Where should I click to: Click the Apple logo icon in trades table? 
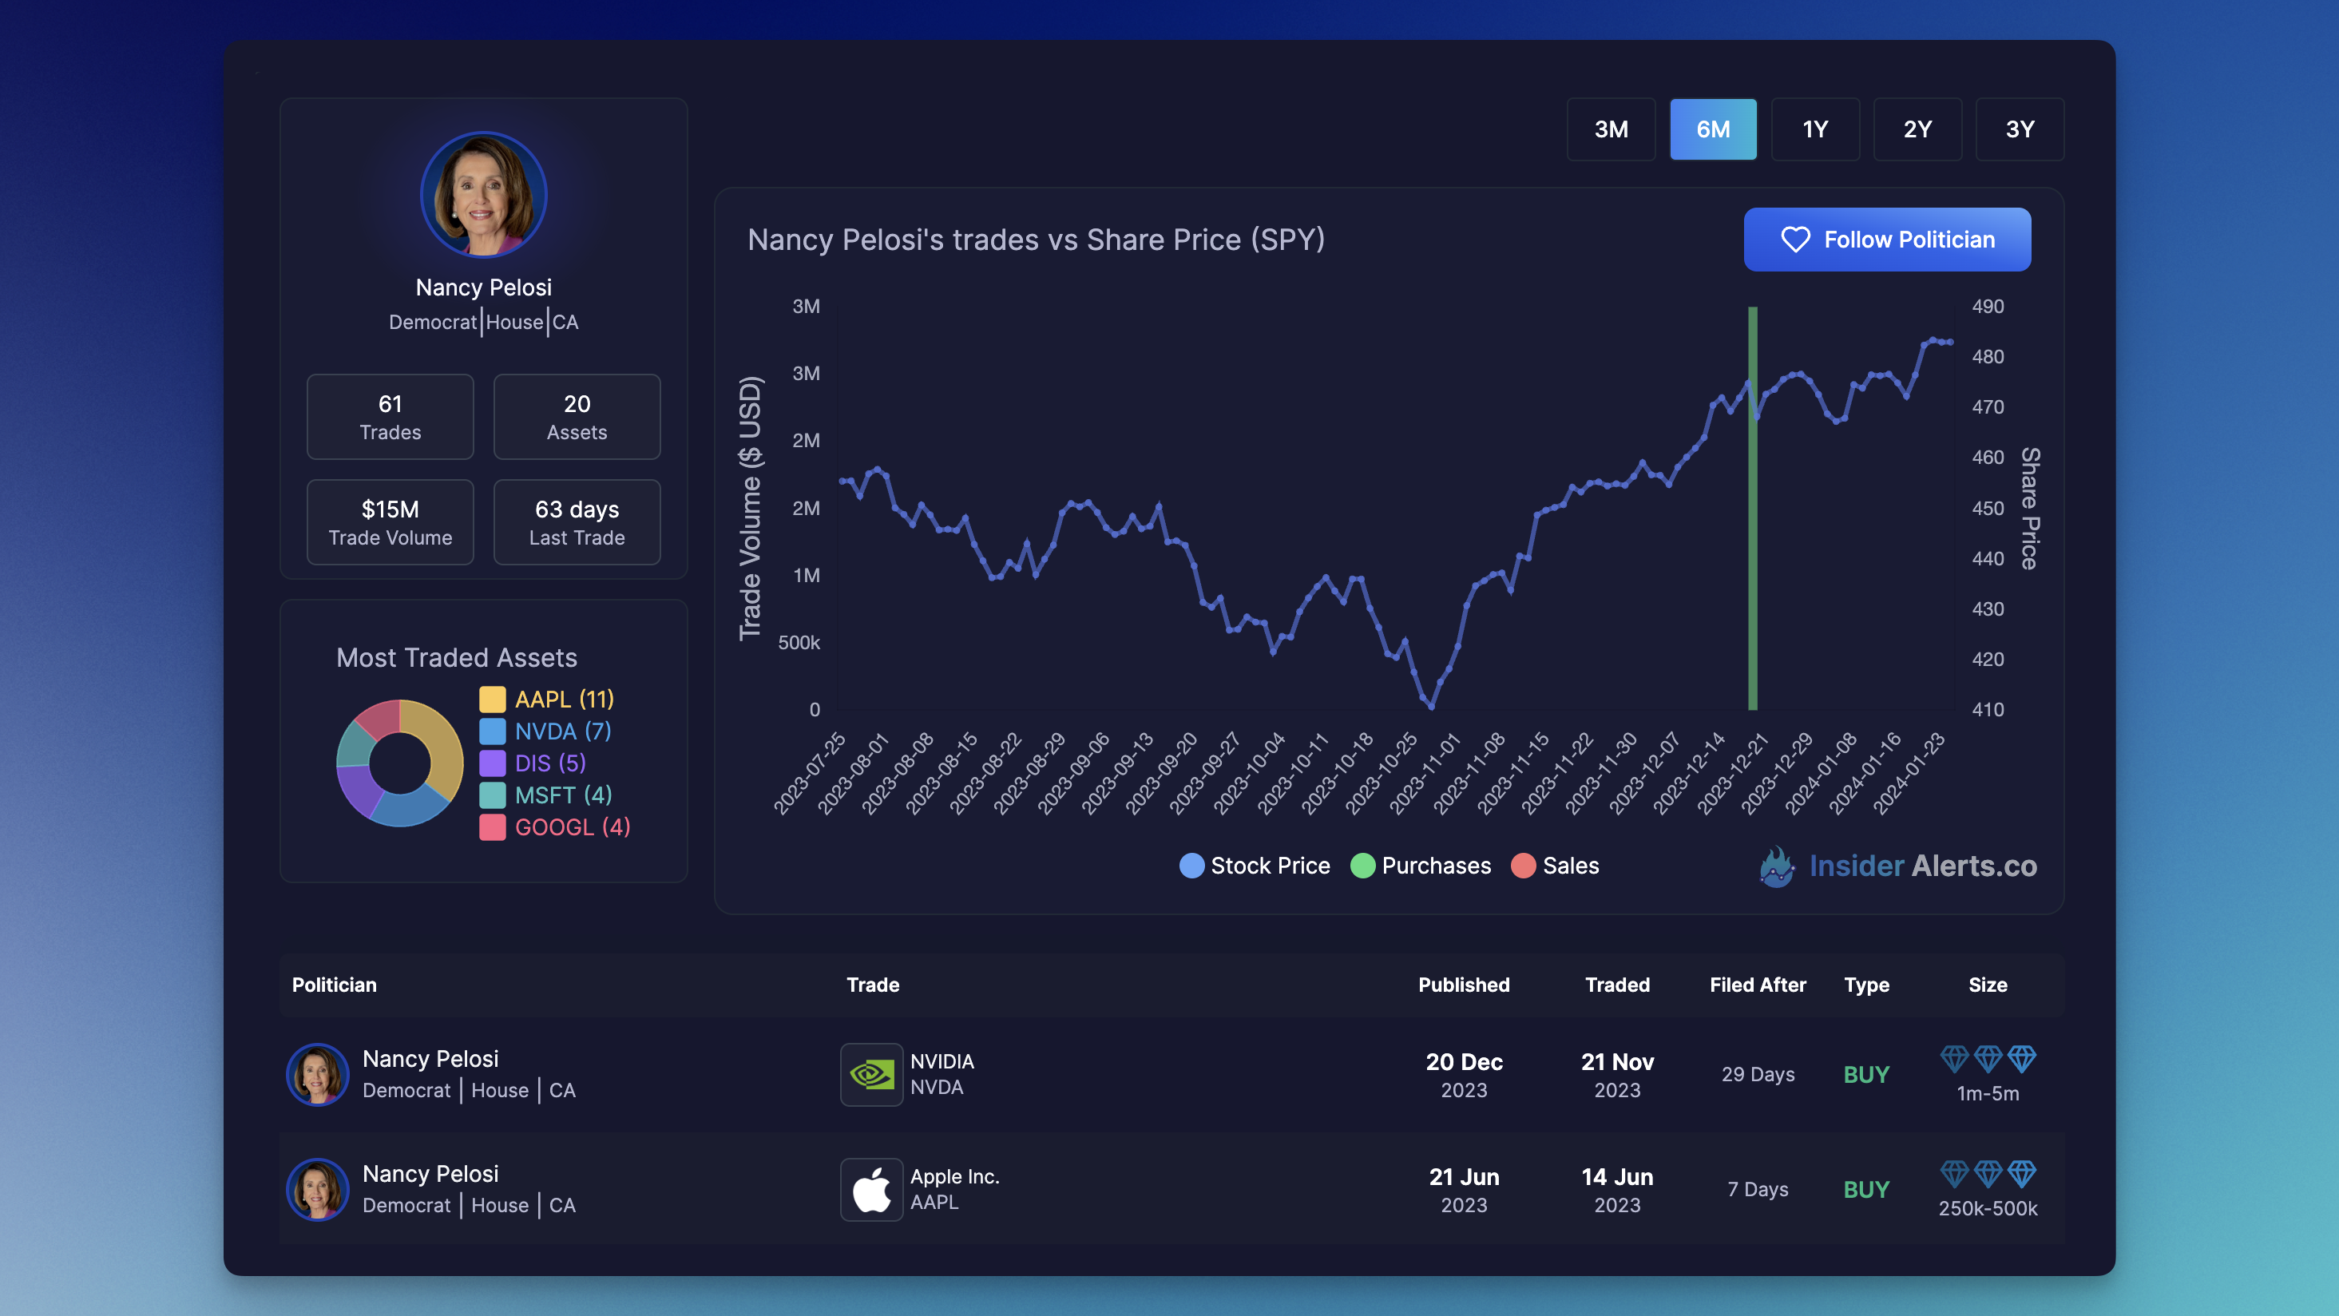tap(870, 1190)
